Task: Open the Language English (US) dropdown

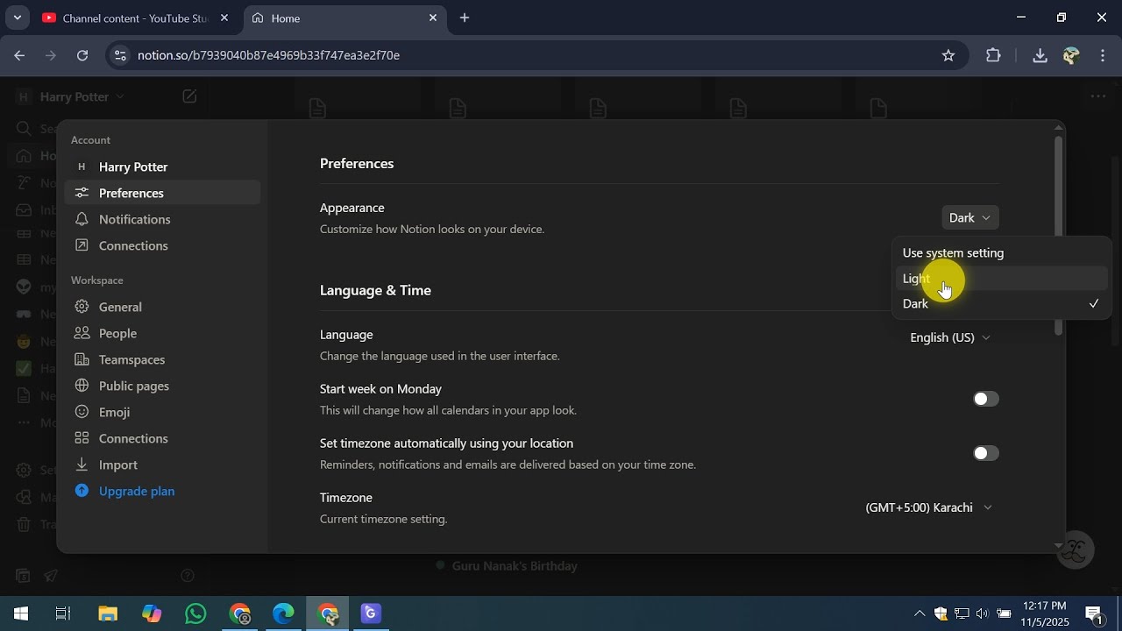Action: click(x=950, y=337)
